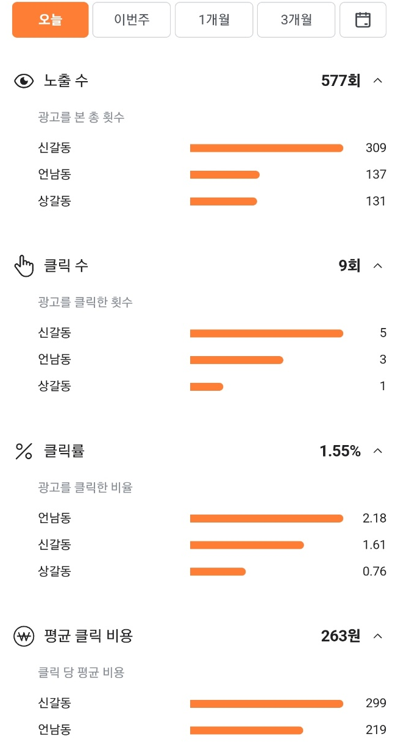Collapse the 평균 클릭 비용 section chevron

378,635
